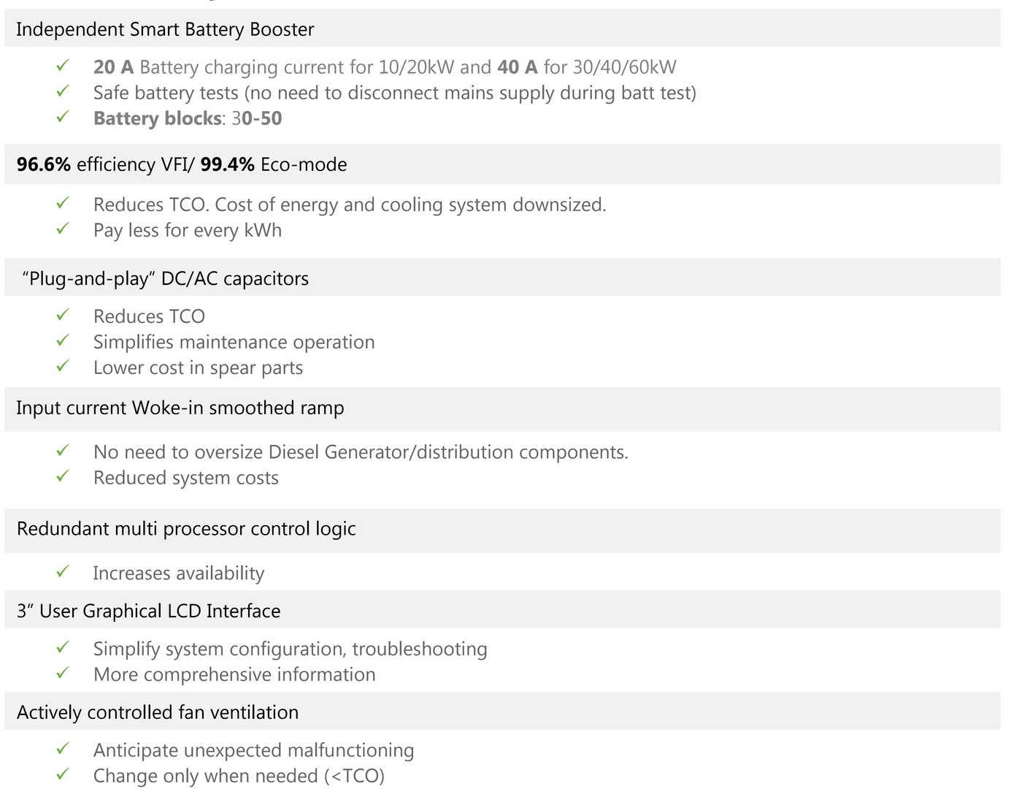Click the "No need to oversize Diesel Generator" line
1011x789 pixels.
[361, 452]
